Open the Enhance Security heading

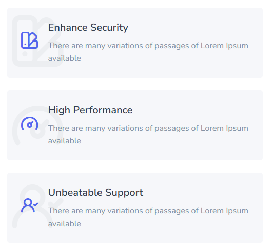pyautogui.click(x=88, y=28)
